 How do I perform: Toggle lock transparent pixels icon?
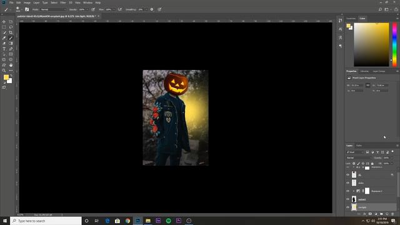pyautogui.click(x=354, y=163)
